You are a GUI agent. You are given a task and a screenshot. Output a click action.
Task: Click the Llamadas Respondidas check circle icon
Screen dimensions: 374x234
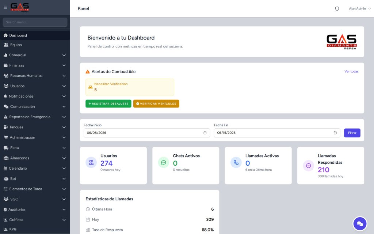tap(308, 166)
